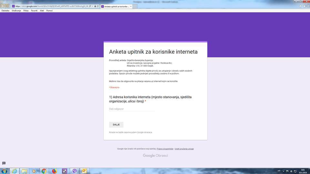Show hidden tray icons arrow
Viewport: 310px width, 174px height.
pos(283,171)
